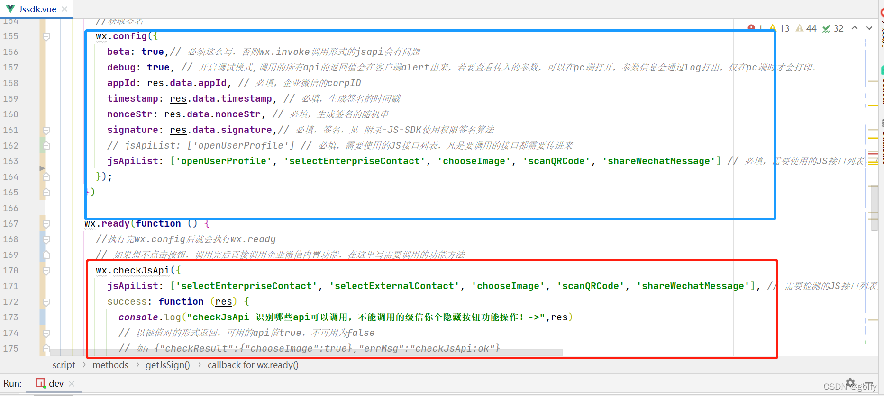Click the horizontal editor scrollbar

pyautogui.click(x=307, y=352)
